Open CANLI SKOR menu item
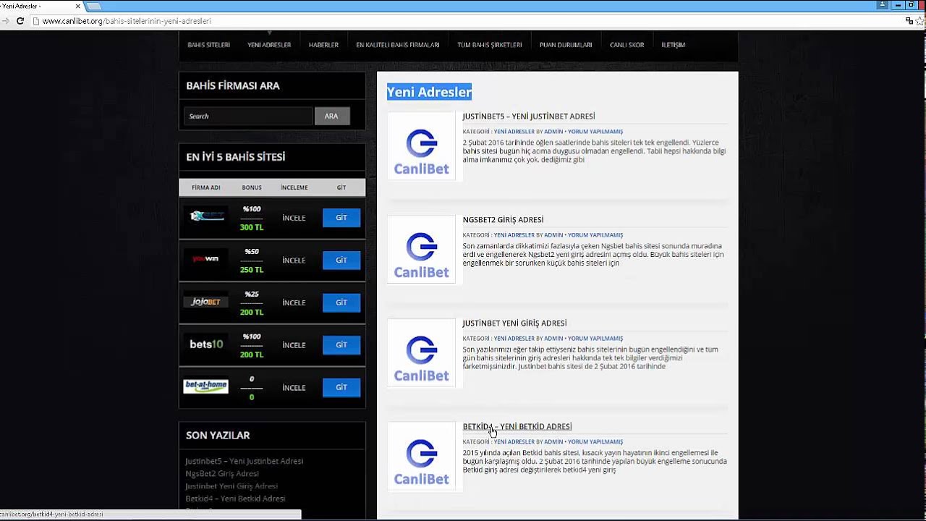This screenshot has height=521, width=926. 626,45
